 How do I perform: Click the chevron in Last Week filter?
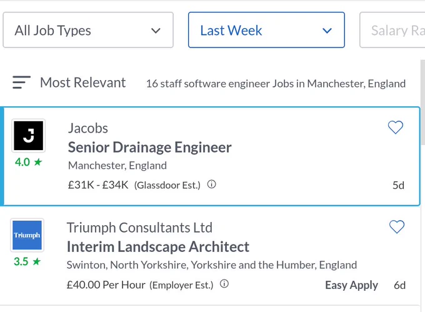327,31
